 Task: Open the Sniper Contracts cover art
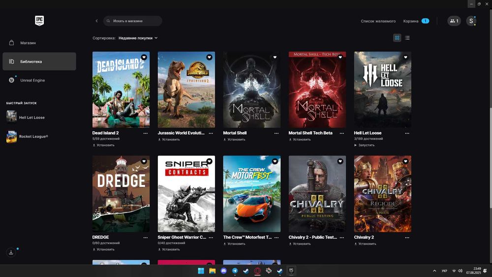pos(186,194)
